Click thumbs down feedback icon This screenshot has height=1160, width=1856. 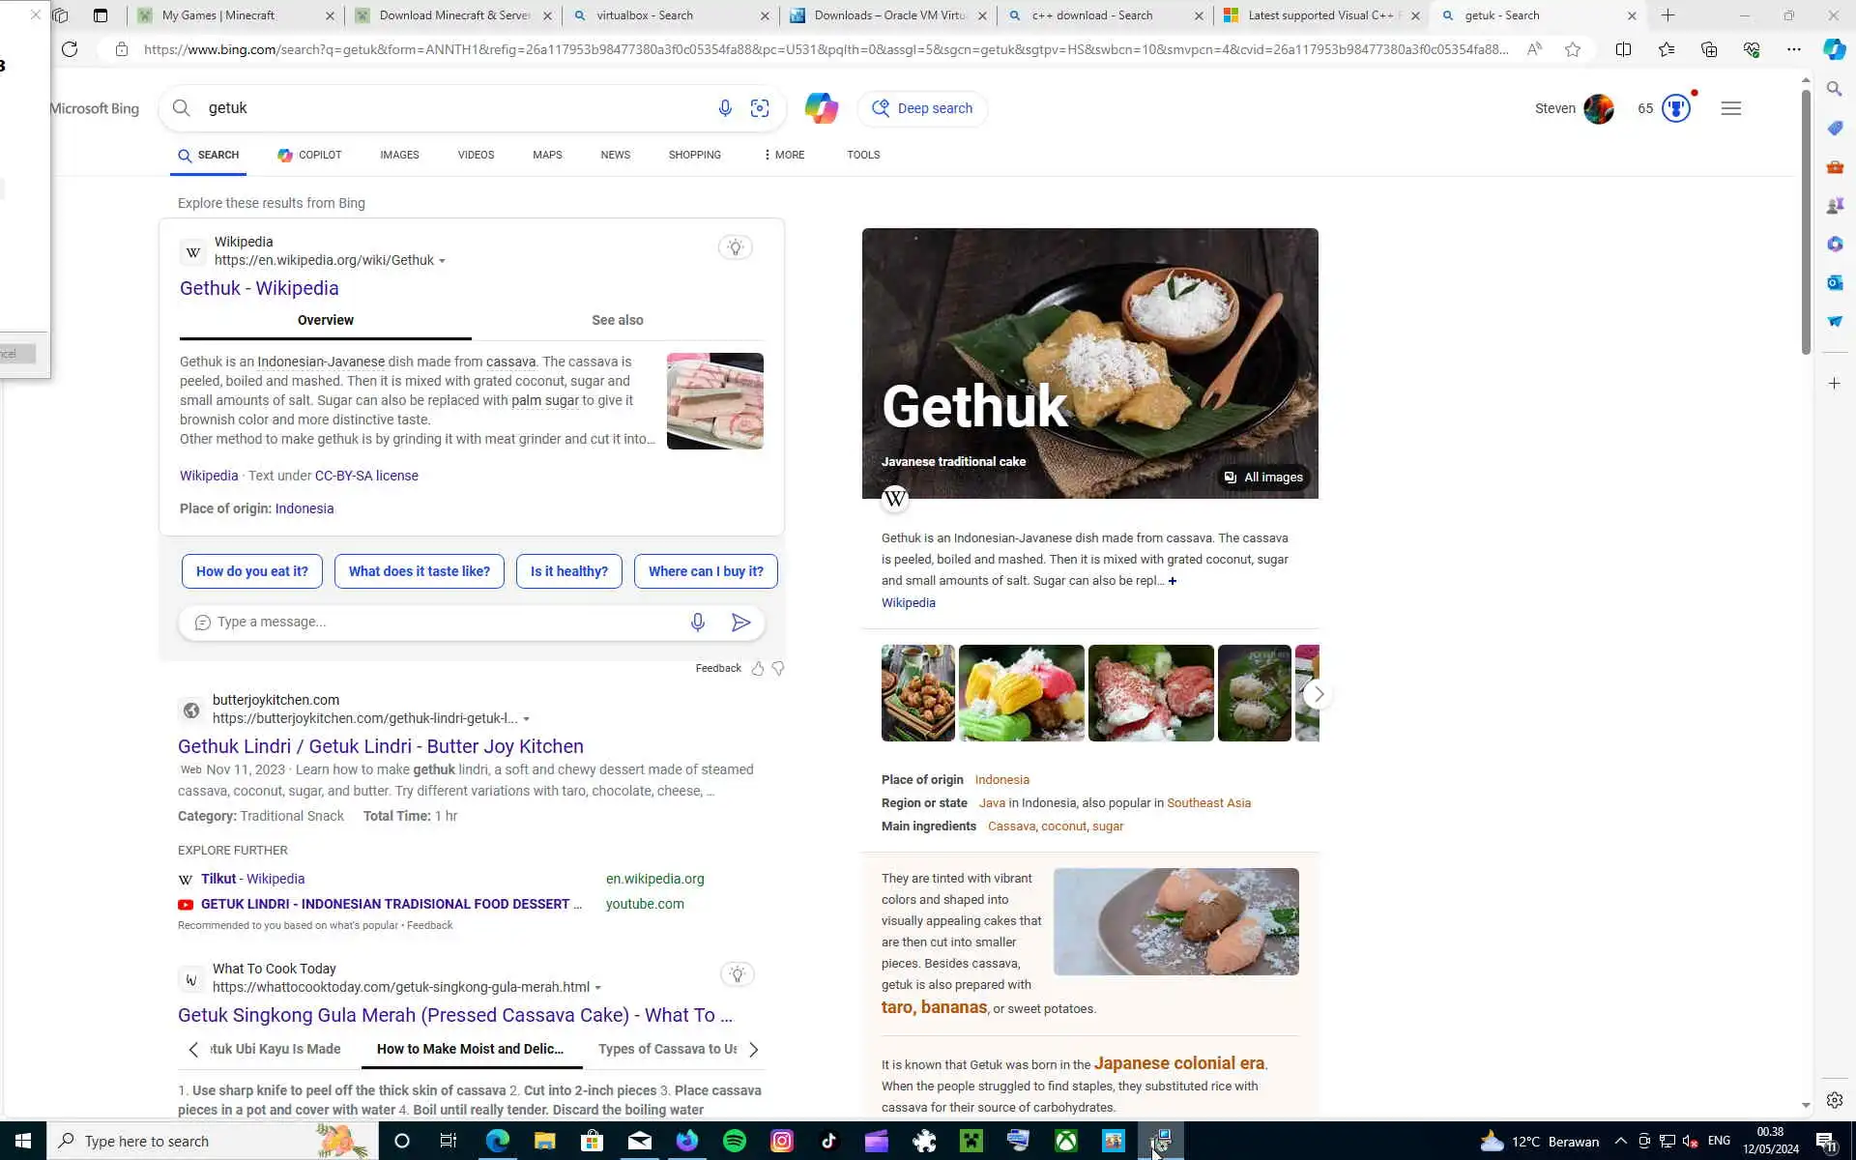point(778,668)
